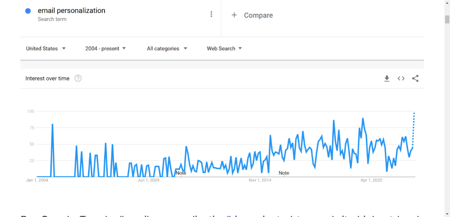Select the blue dot next to email personalization
The width and height of the screenshot is (450, 217).
(x=28, y=11)
